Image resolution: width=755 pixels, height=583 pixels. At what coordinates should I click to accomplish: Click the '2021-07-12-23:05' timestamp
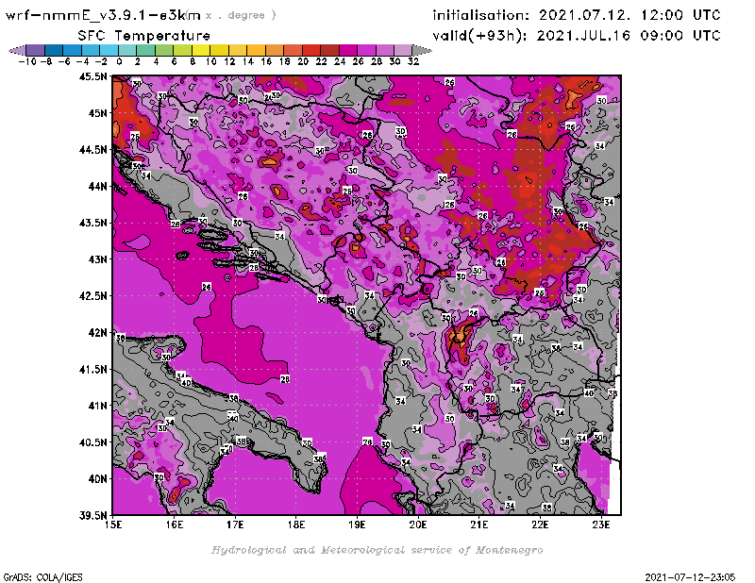coord(690,577)
